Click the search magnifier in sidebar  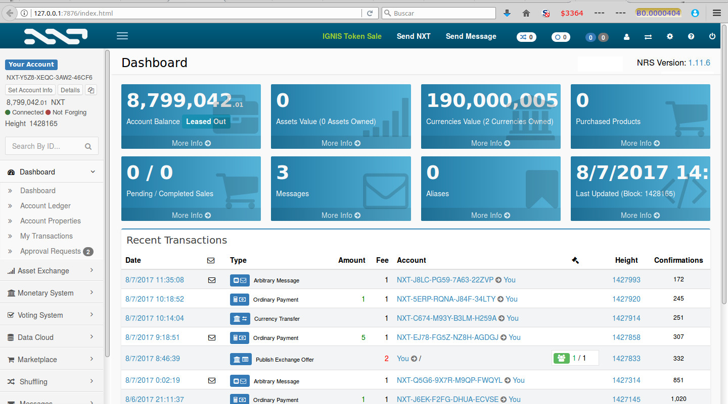[x=88, y=147]
